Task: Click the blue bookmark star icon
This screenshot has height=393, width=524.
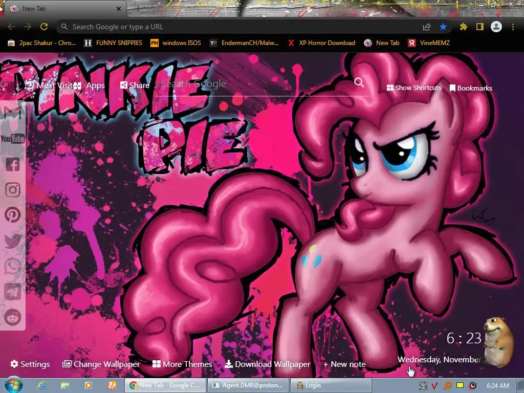Action: pyautogui.click(x=443, y=27)
